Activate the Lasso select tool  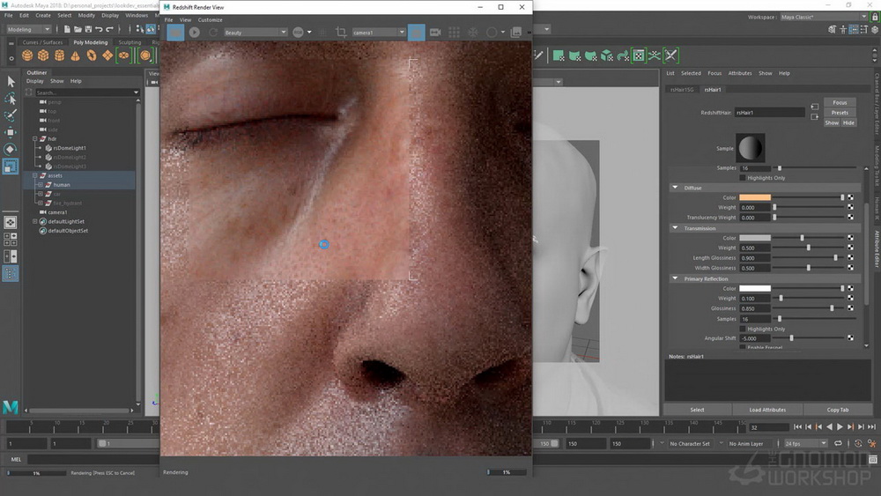pyautogui.click(x=11, y=99)
